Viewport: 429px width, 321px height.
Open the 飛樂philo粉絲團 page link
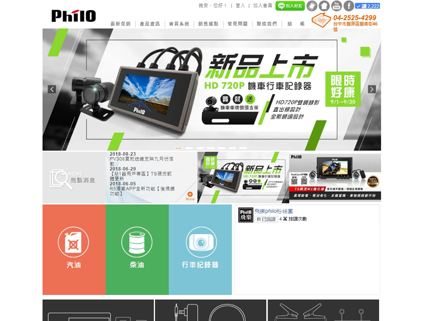[273, 211]
